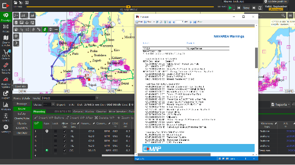Open the Analysis module in the sidebar
Viewport: 295px width, 165px height.
click(6, 106)
